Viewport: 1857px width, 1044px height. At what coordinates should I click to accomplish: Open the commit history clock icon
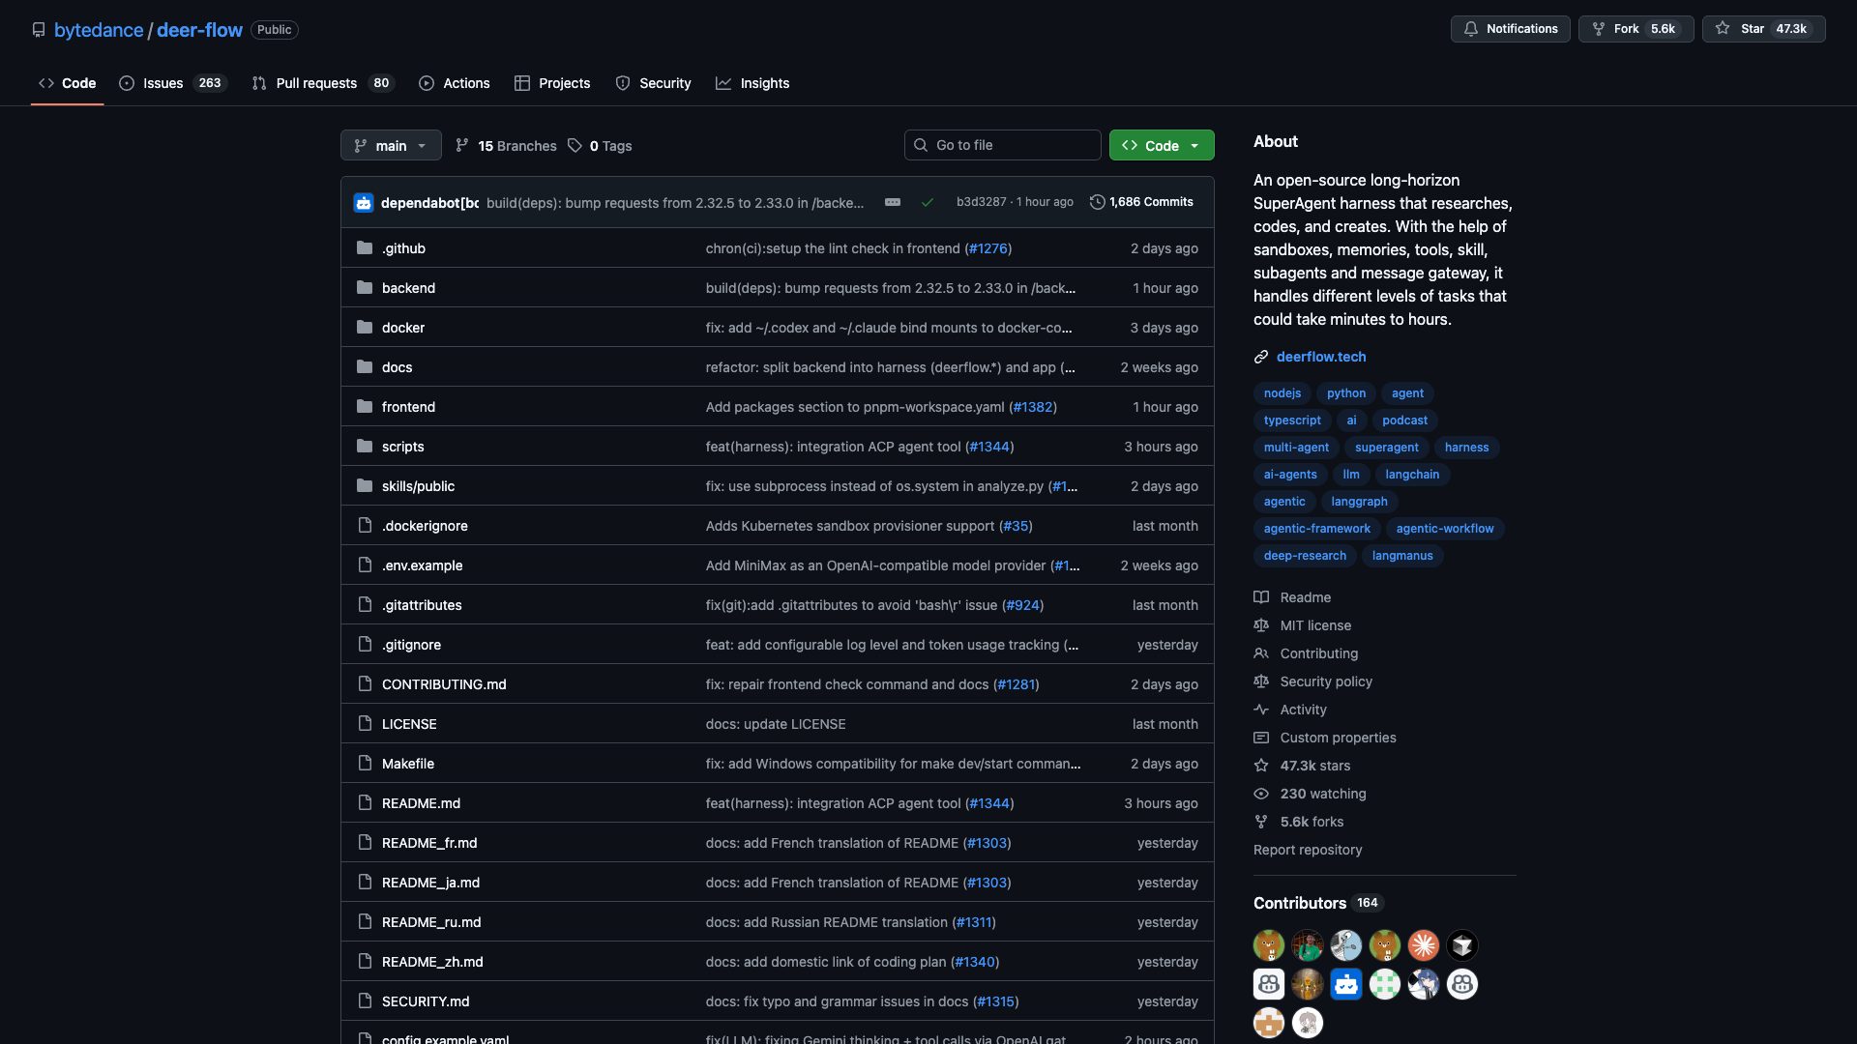pyautogui.click(x=1097, y=202)
